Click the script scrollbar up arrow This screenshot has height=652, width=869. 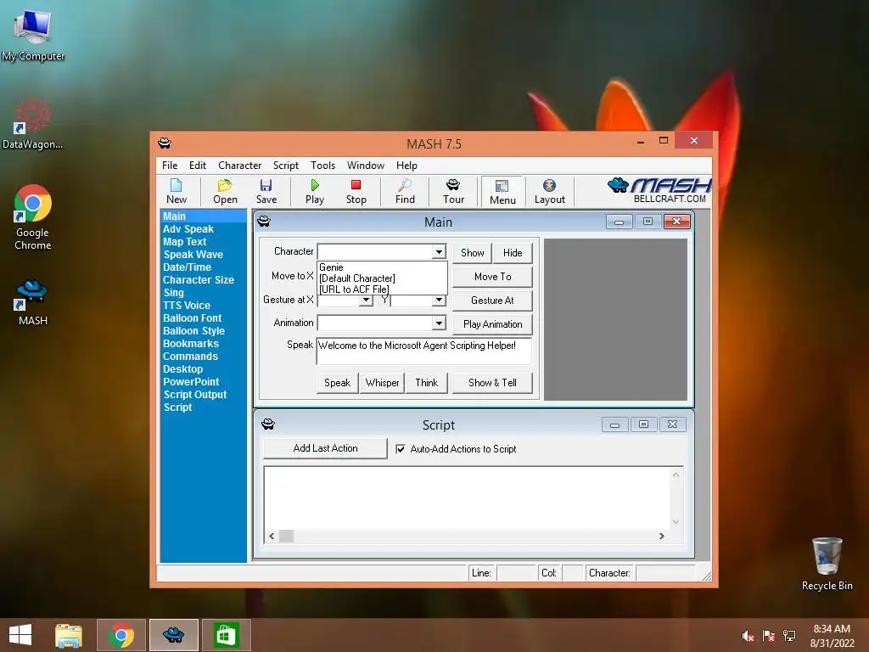pos(676,475)
